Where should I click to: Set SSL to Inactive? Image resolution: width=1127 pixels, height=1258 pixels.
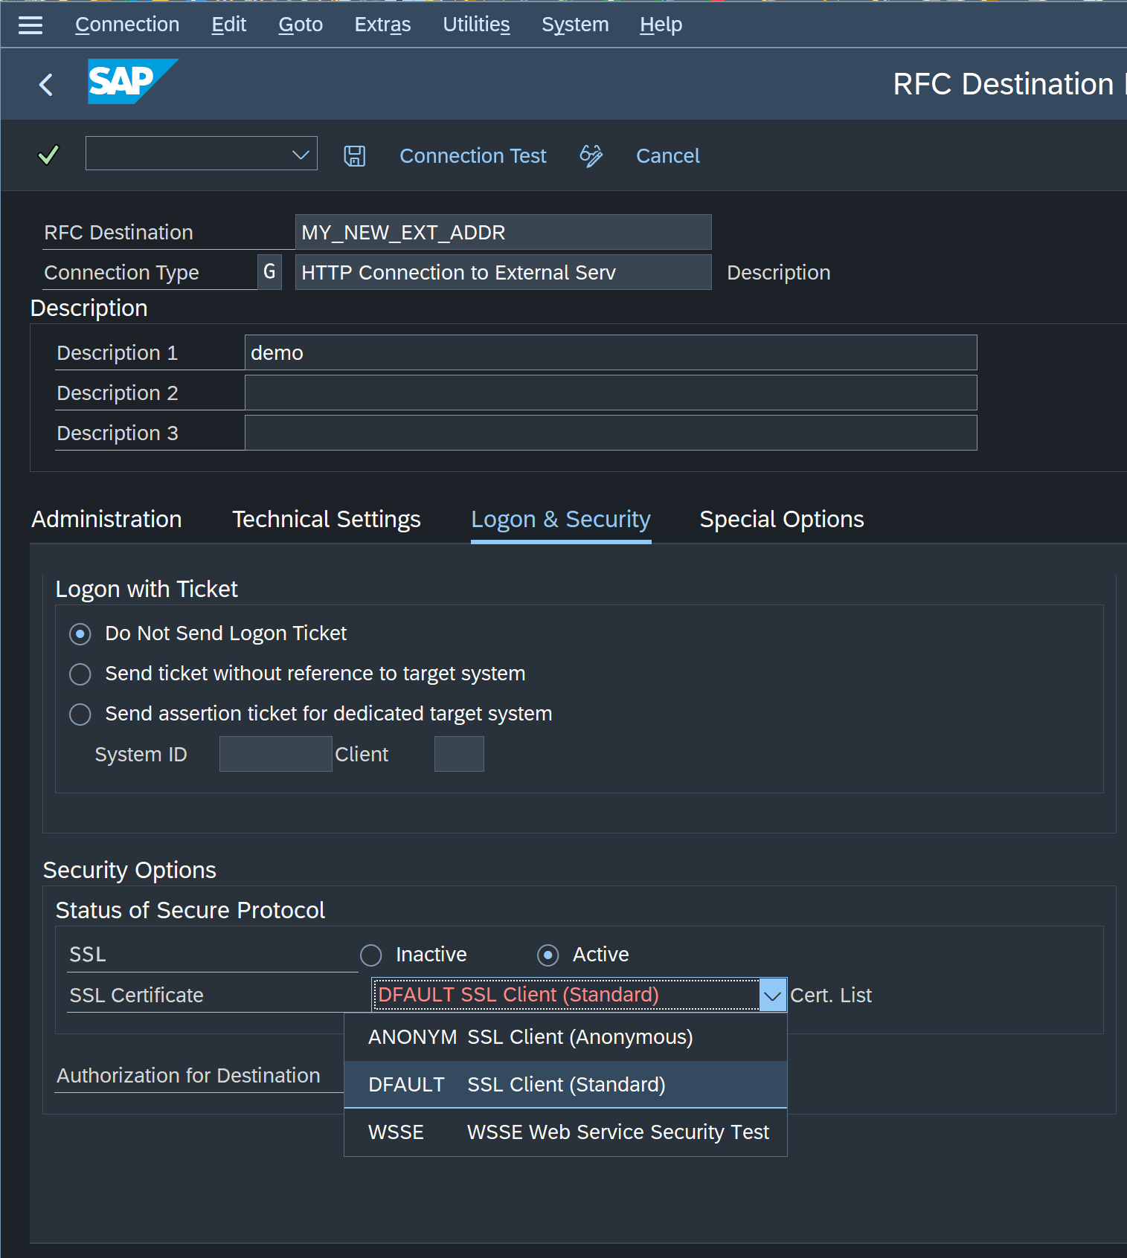(371, 955)
